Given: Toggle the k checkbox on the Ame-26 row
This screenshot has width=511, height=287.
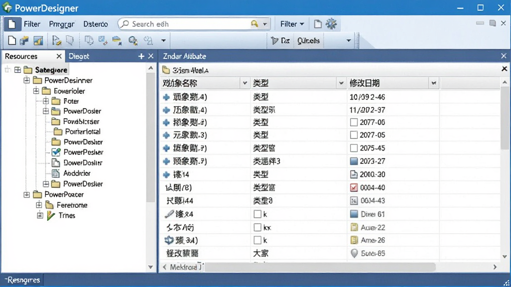Looking at the screenshot, I should [257, 240].
